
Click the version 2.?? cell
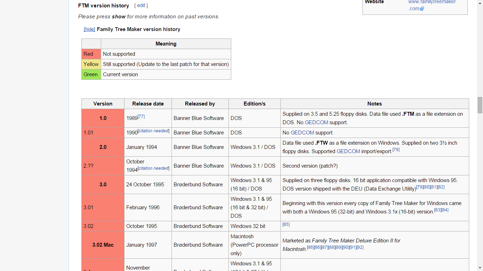tap(103, 166)
